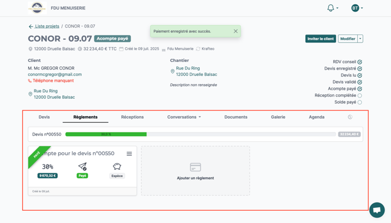Click the paper plane sent icon

(82, 166)
